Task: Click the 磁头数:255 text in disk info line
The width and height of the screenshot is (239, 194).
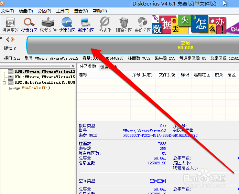Action: point(165,58)
